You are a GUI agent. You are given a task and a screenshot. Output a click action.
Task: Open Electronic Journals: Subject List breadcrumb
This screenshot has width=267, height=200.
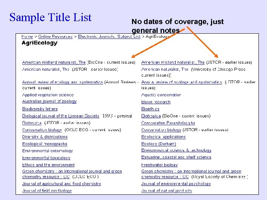coord(109,36)
